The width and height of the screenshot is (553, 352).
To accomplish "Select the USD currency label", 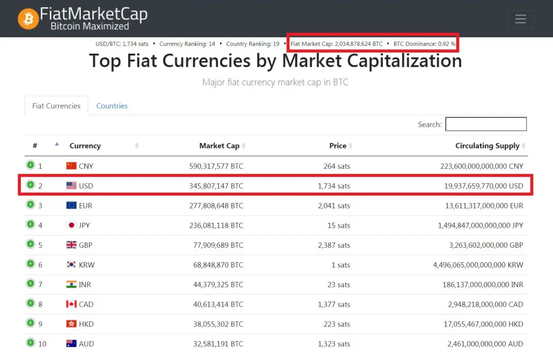I will 86,186.
